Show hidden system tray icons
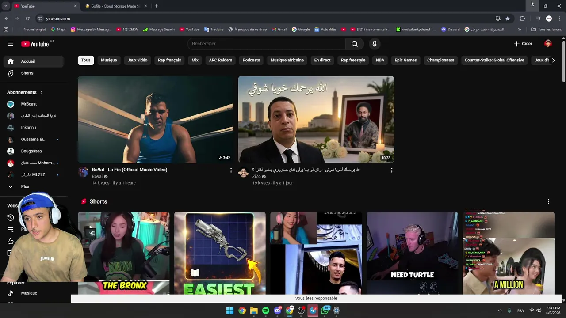566x318 pixels. (x=500, y=310)
